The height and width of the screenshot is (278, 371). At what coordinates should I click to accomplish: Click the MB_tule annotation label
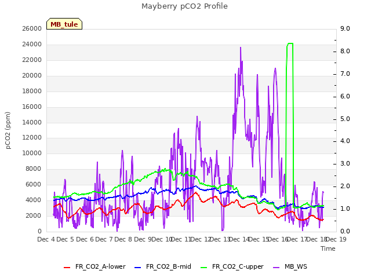pyautogui.click(x=64, y=24)
